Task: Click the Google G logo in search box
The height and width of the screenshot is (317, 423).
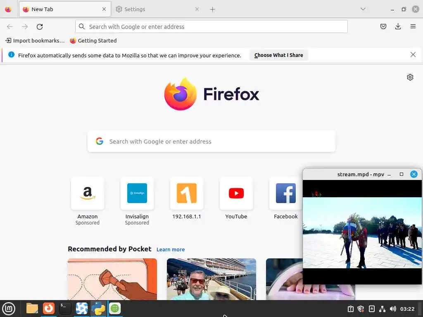Action: [x=100, y=141]
